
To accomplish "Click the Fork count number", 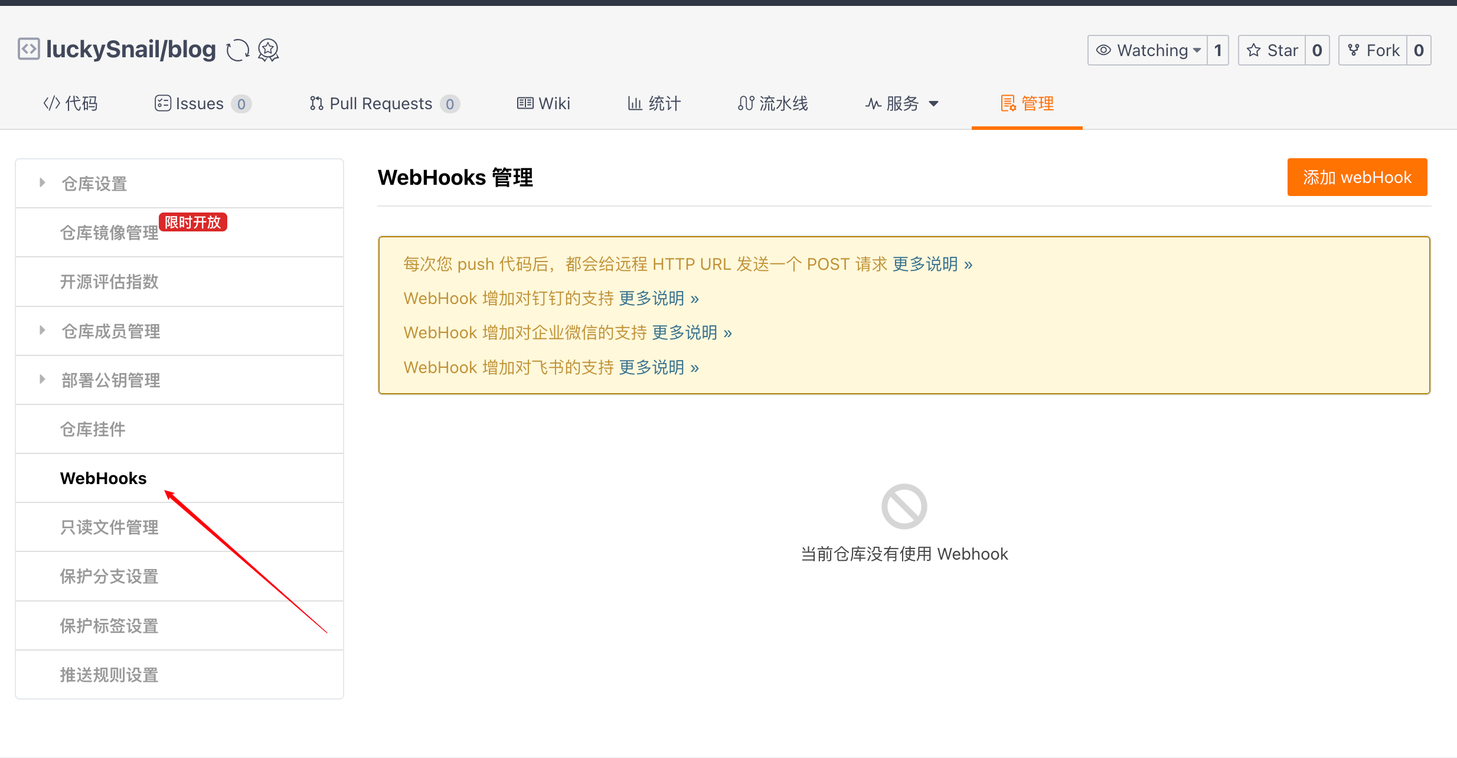I will (x=1419, y=50).
